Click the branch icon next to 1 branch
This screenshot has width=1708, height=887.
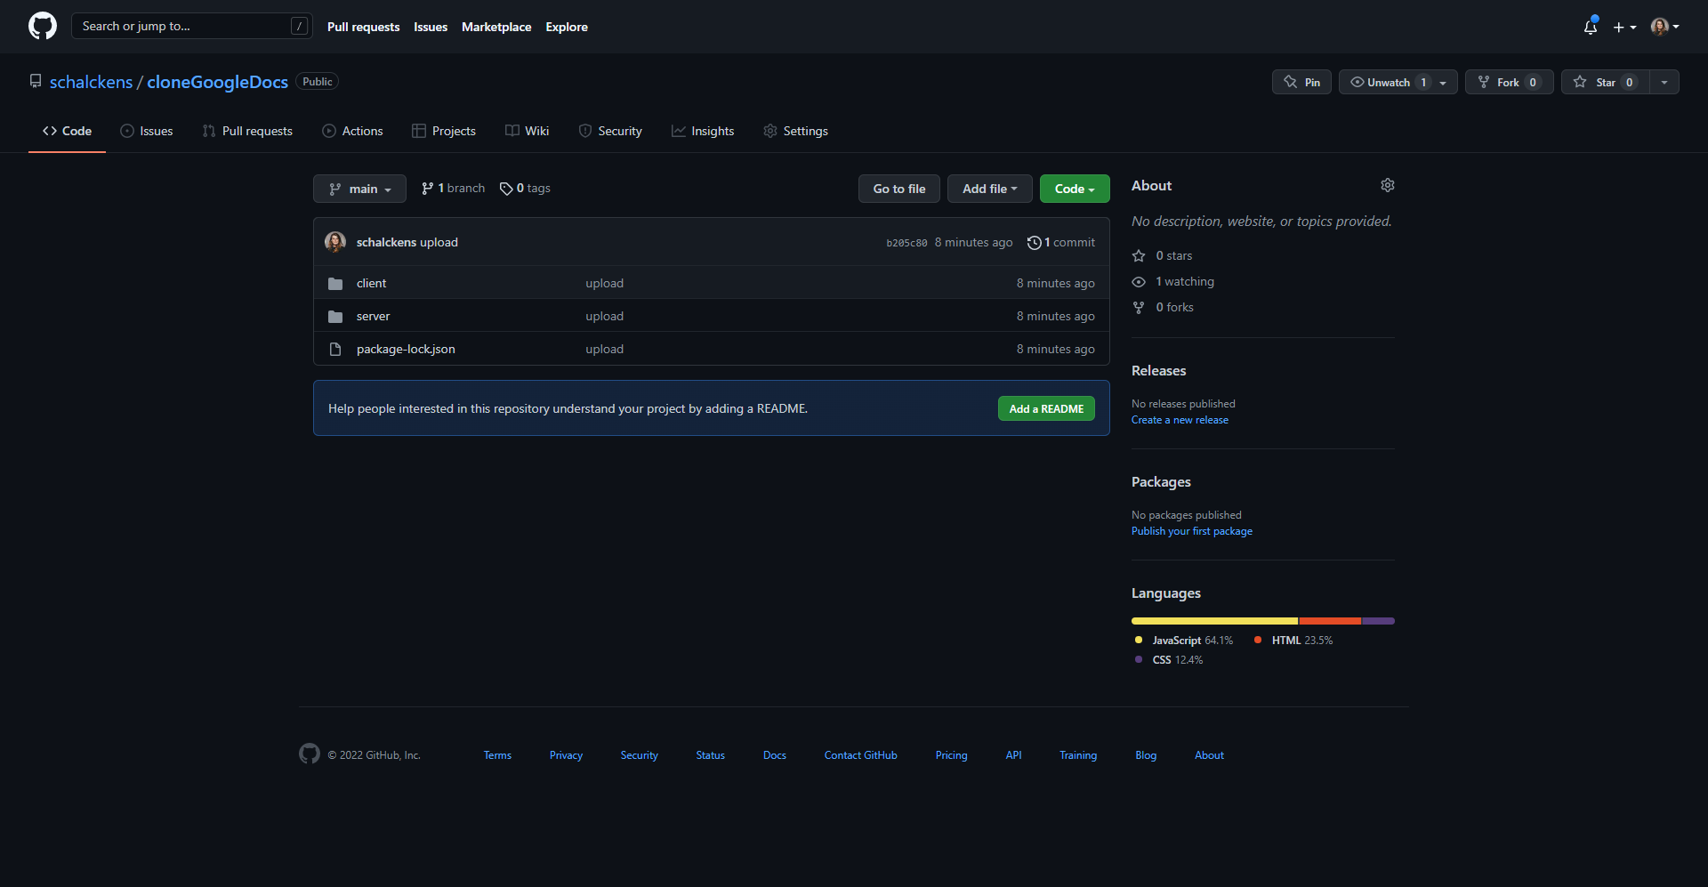coord(428,189)
